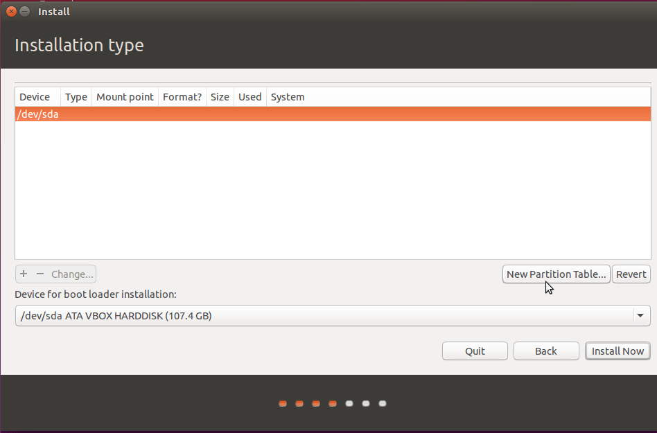
Task: Click the minimize icon on the title bar
Action: click(x=24, y=11)
